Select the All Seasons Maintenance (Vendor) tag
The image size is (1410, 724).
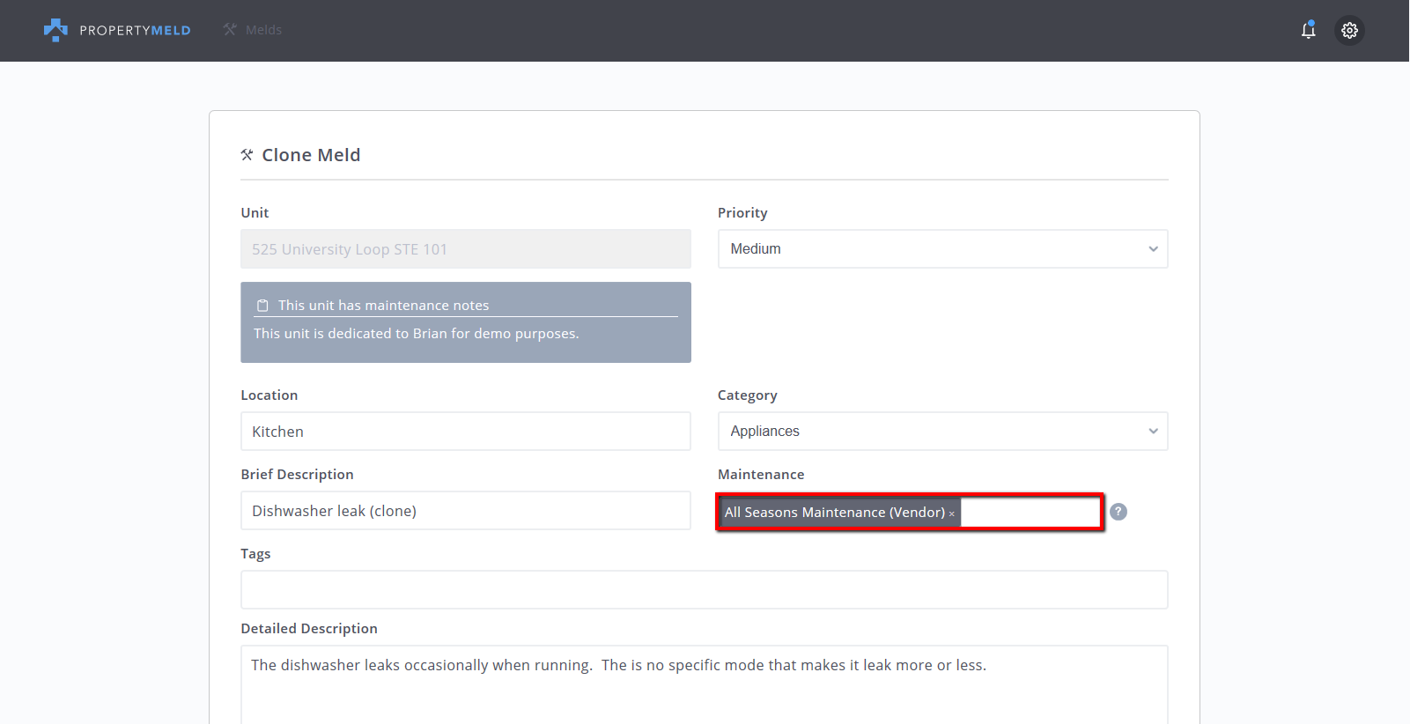click(833, 513)
